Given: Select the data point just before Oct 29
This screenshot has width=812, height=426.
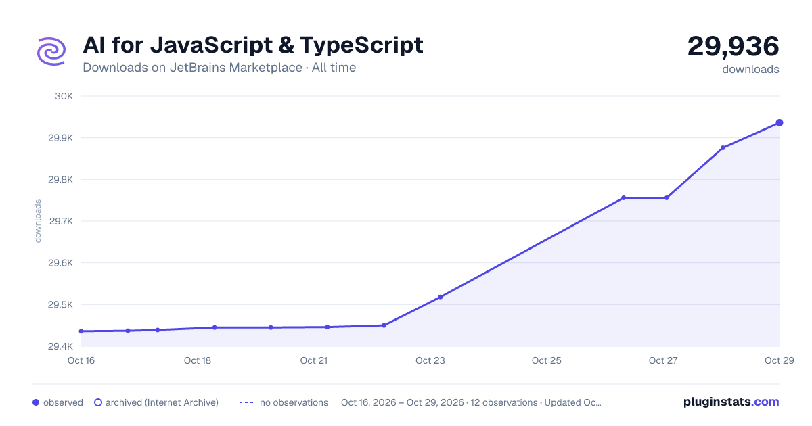Looking at the screenshot, I should (723, 147).
